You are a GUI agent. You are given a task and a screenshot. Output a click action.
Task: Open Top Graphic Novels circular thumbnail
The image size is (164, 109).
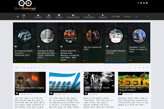[x=116, y=36]
